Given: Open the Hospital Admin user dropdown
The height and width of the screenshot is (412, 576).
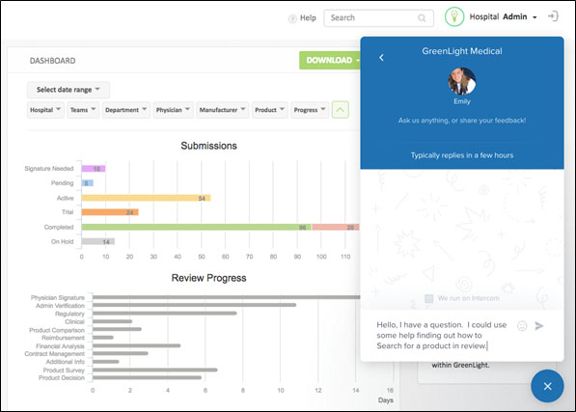Looking at the screenshot, I should [504, 17].
